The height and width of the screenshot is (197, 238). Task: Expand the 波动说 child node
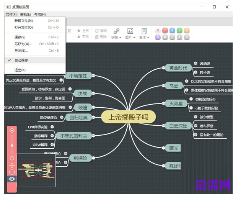coord(196,63)
